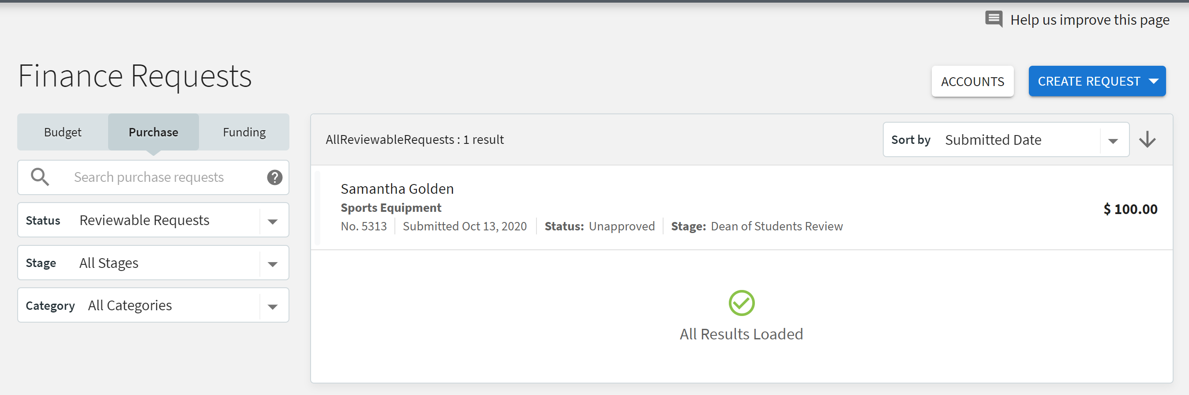Viewport: 1189px width, 395px height.
Task: Click the Accounts button
Action: coord(972,81)
